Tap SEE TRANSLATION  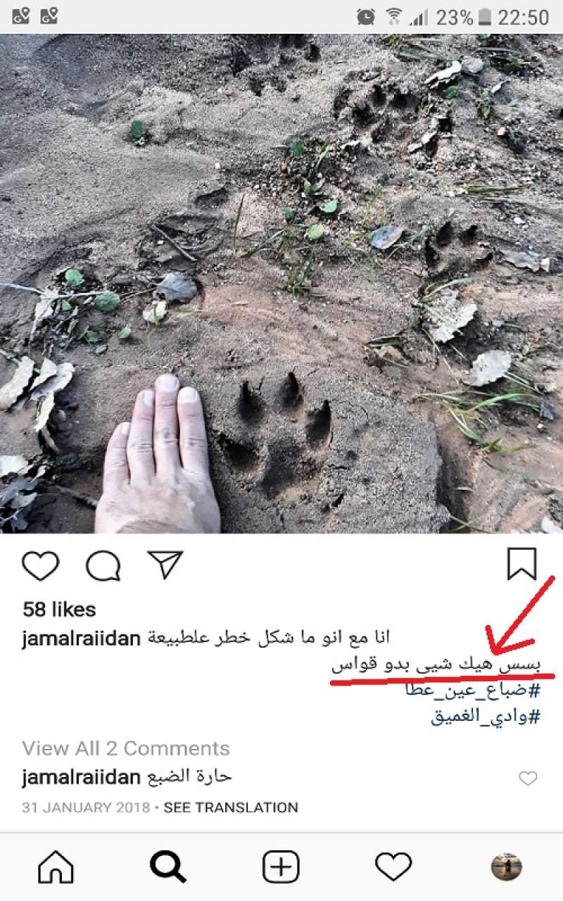(231, 807)
